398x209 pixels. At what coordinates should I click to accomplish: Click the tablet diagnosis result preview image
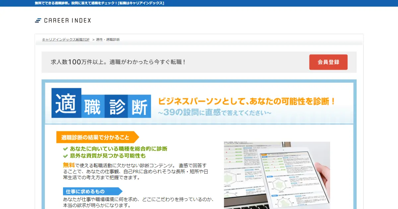(277, 175)
